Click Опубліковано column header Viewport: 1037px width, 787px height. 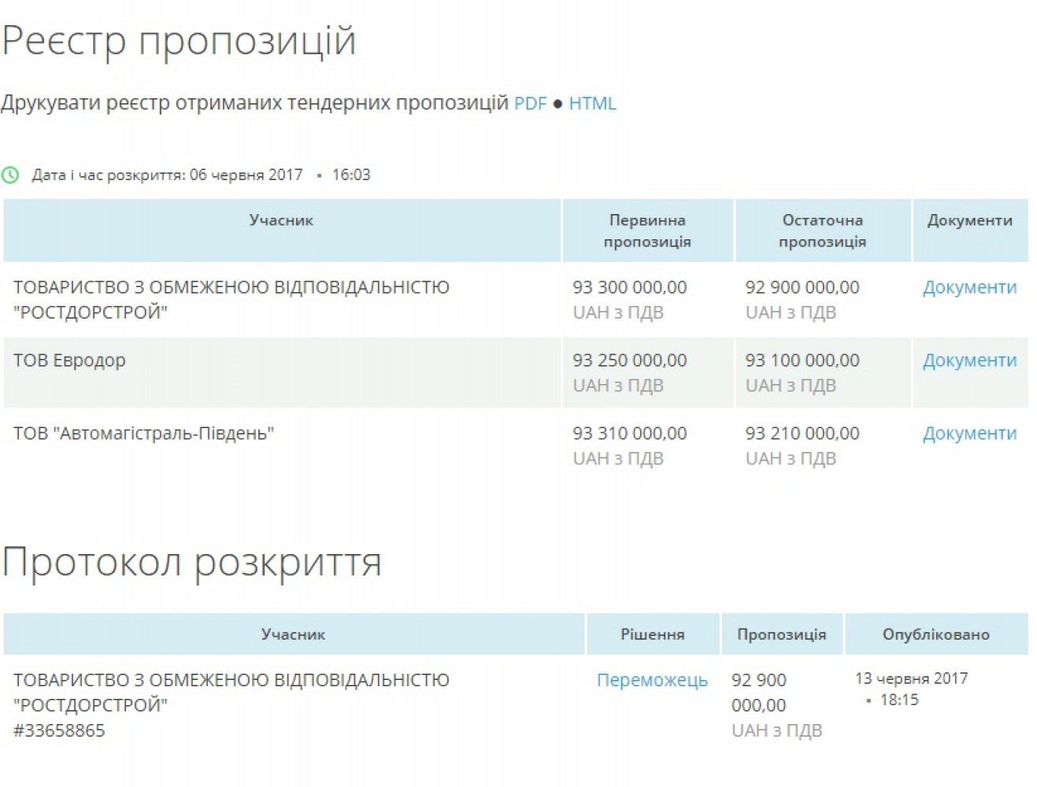click(x=935, y=634)
